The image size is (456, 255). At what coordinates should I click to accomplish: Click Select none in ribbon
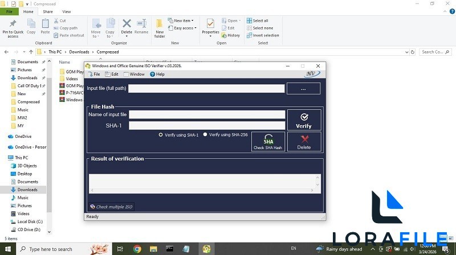click(x=260, y=28)
